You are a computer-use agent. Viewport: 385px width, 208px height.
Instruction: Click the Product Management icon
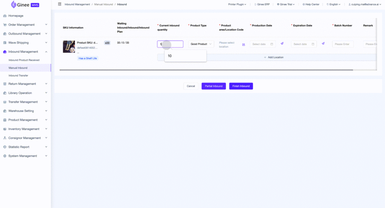coord(5,120)
